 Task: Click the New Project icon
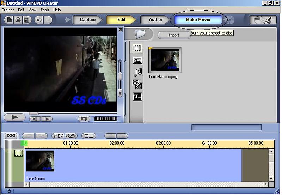click(9, 20)
